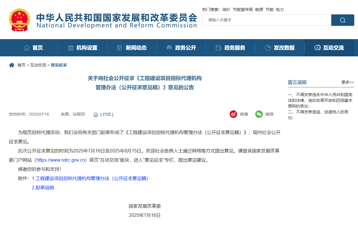The image size is (358, 226).
Task: Click the magnifying glass search icon
Action: 342,20
